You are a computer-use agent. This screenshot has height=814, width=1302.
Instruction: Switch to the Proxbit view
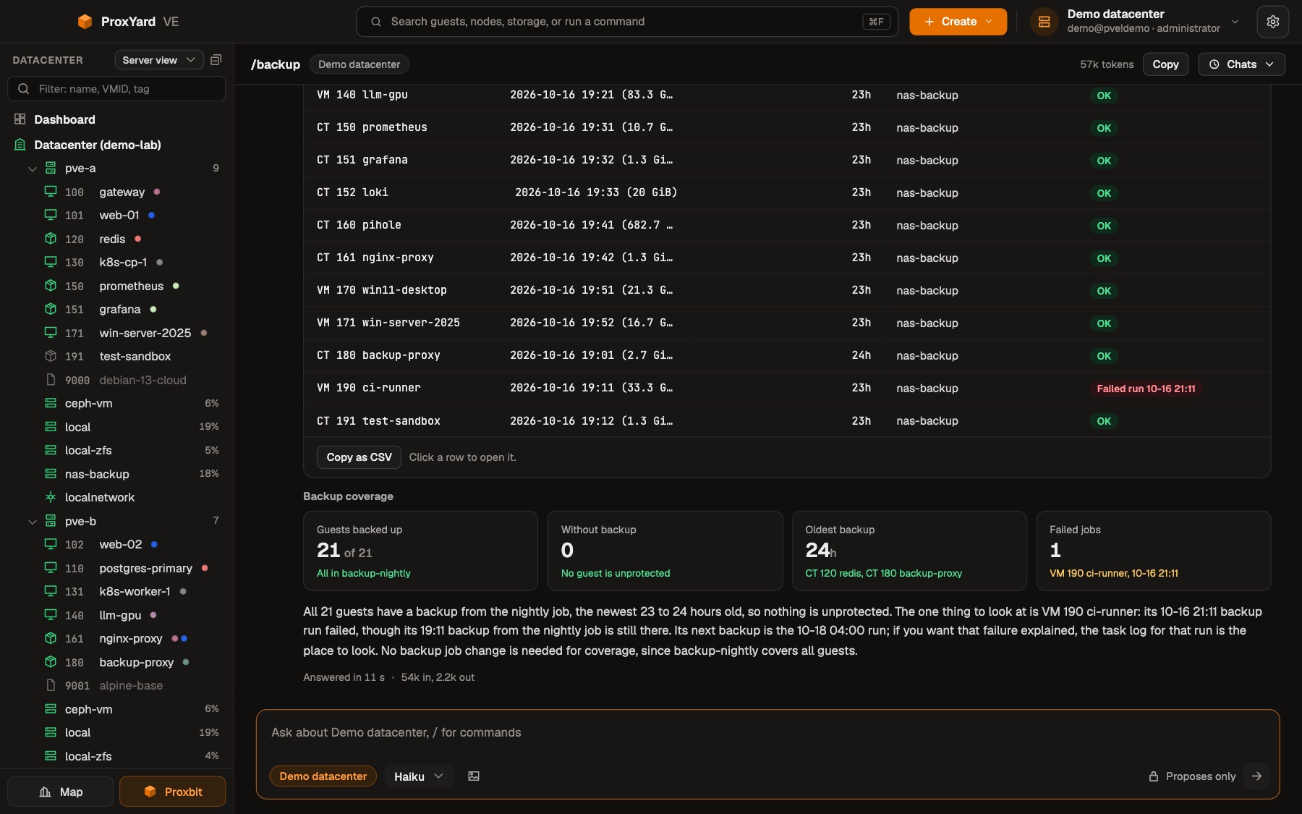pyautogui.click(x=172, y=792)
